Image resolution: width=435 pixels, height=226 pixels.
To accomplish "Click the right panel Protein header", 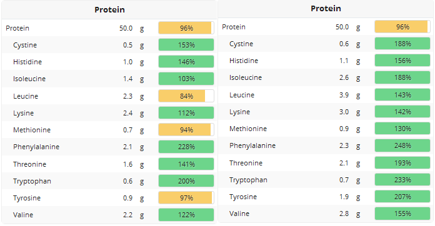I will pyautogui.click(x=326, y=9).
